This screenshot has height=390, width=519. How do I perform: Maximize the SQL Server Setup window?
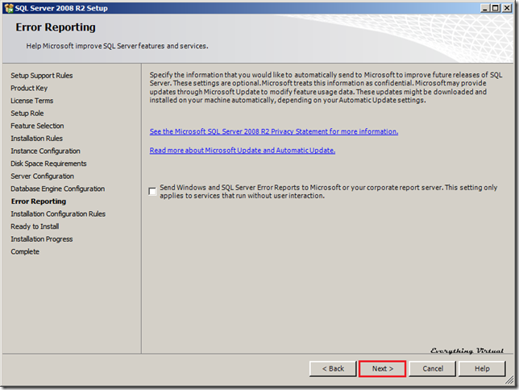496,8
